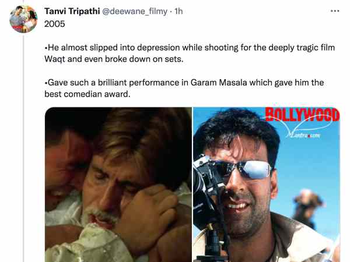Screen dimensions: 350x262
Task: Open the 1h timestamp permalink
Action: [x=178, y=11]
